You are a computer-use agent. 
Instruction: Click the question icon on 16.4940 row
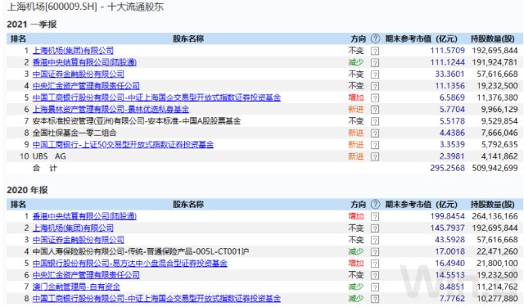[375, 264]
